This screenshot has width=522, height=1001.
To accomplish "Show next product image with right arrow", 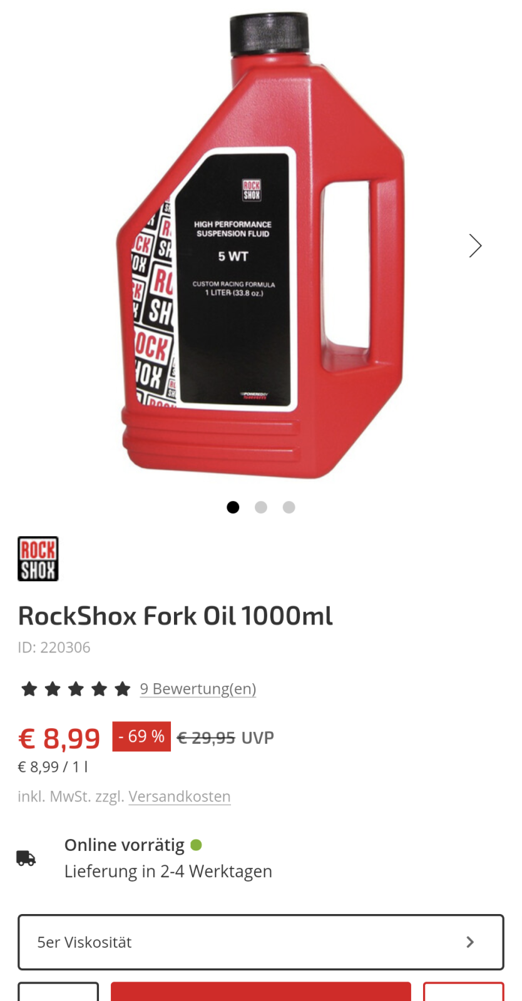I will (x=475, y=246).
